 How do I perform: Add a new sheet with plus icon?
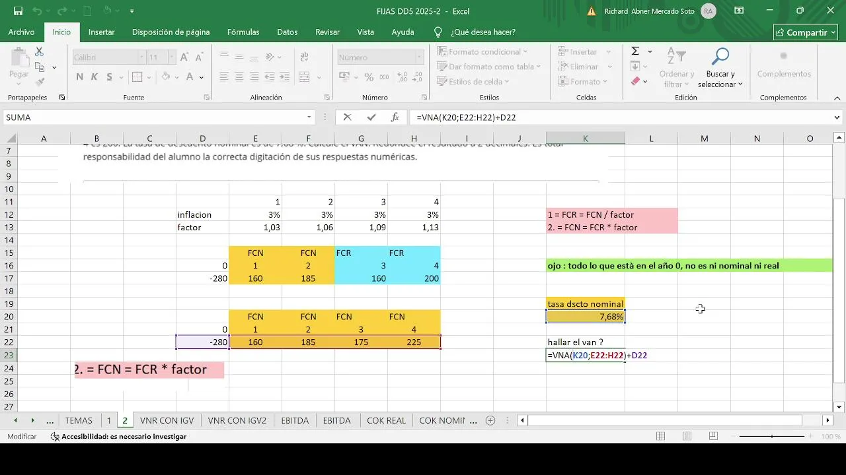[x=490, y=420]
